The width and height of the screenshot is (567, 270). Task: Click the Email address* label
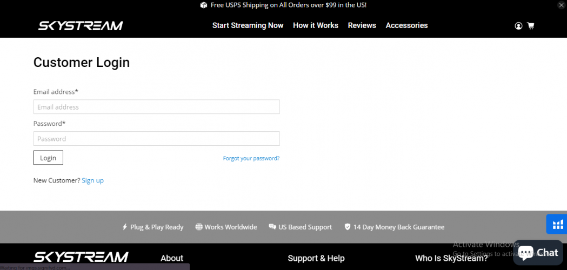pyautogui.click(x=56, y=92)
